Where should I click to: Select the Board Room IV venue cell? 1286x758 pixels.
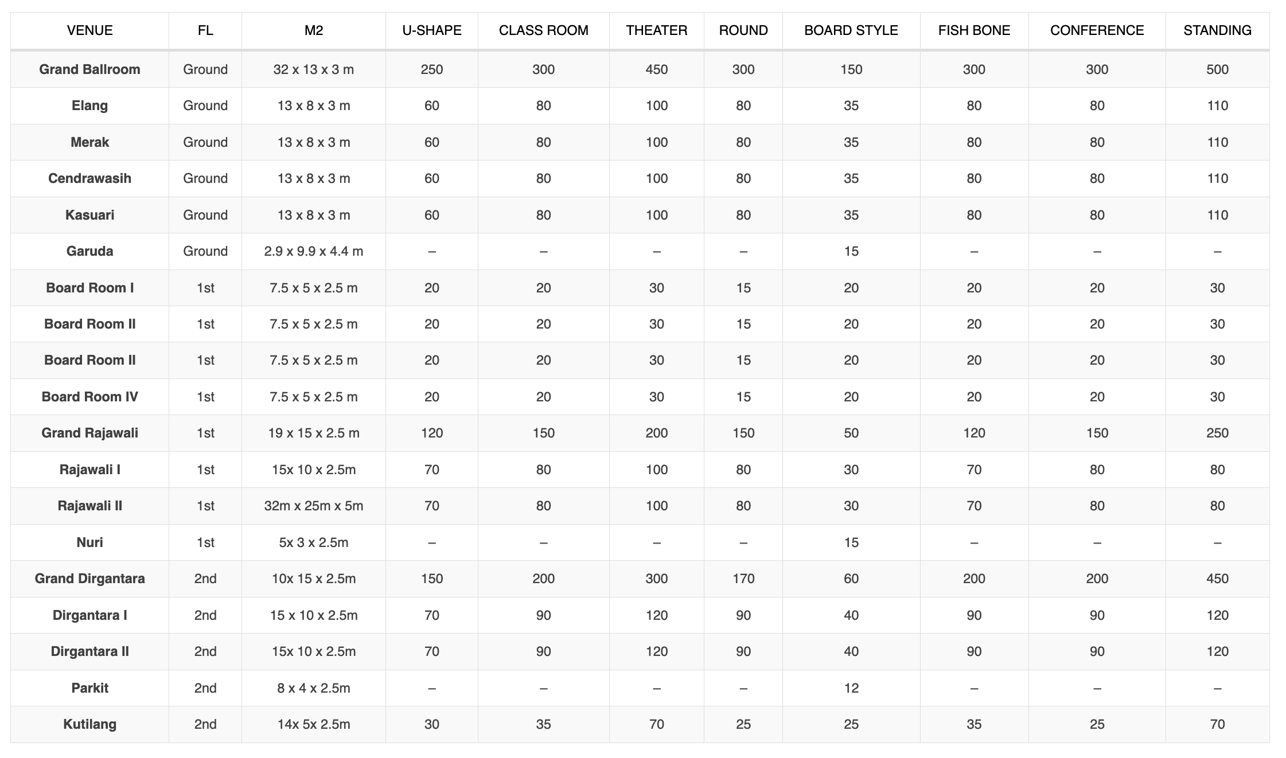pyautogui.click(x=89, y=397)
